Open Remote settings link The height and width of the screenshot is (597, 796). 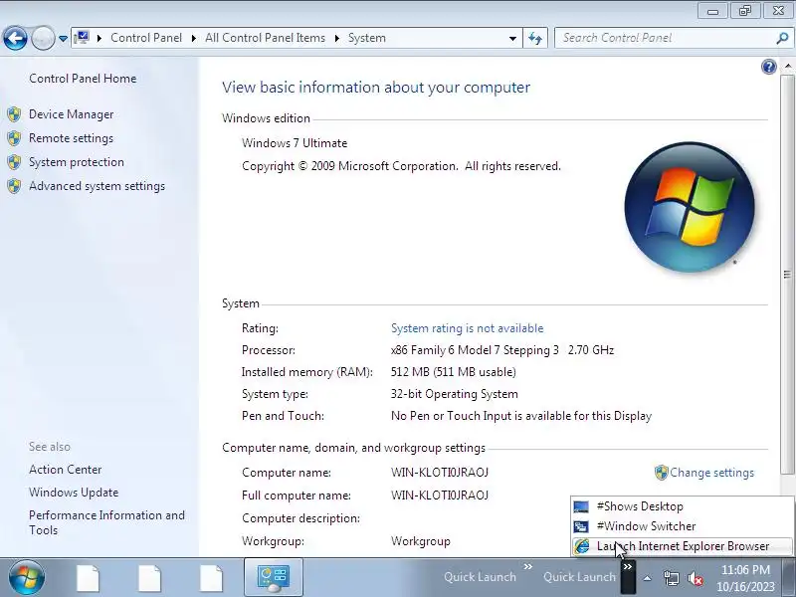click(x=71, y=138)
